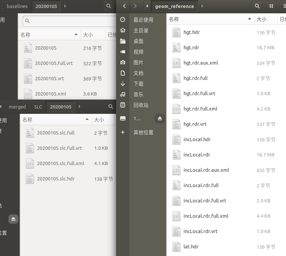This screenshot has height=256, width=286.
Task: Select baselines in the path bar
Action: [17, 6]
